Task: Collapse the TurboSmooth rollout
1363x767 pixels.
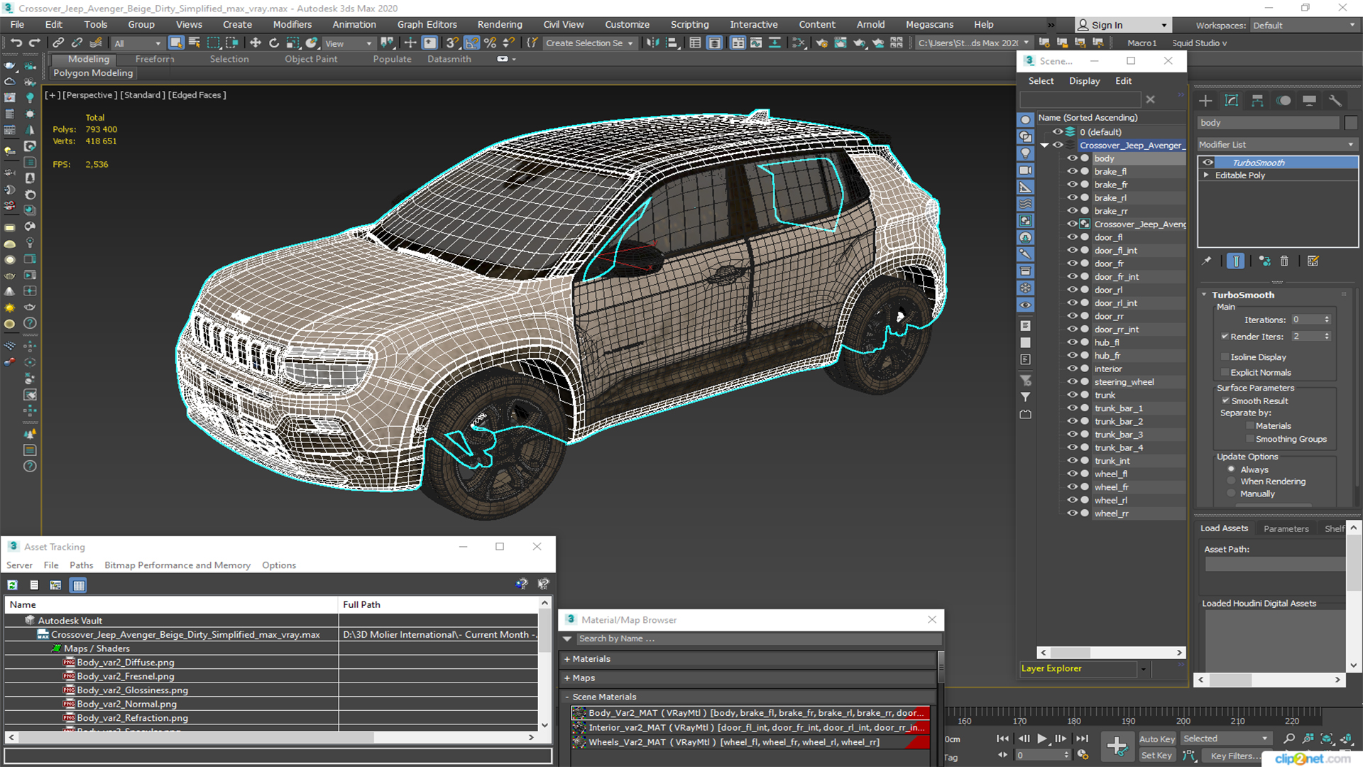Action: coord(1205,295)
